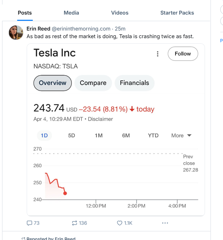Open the Videos tab
This screenshot has height=240, width=223.
coord(120,13)
